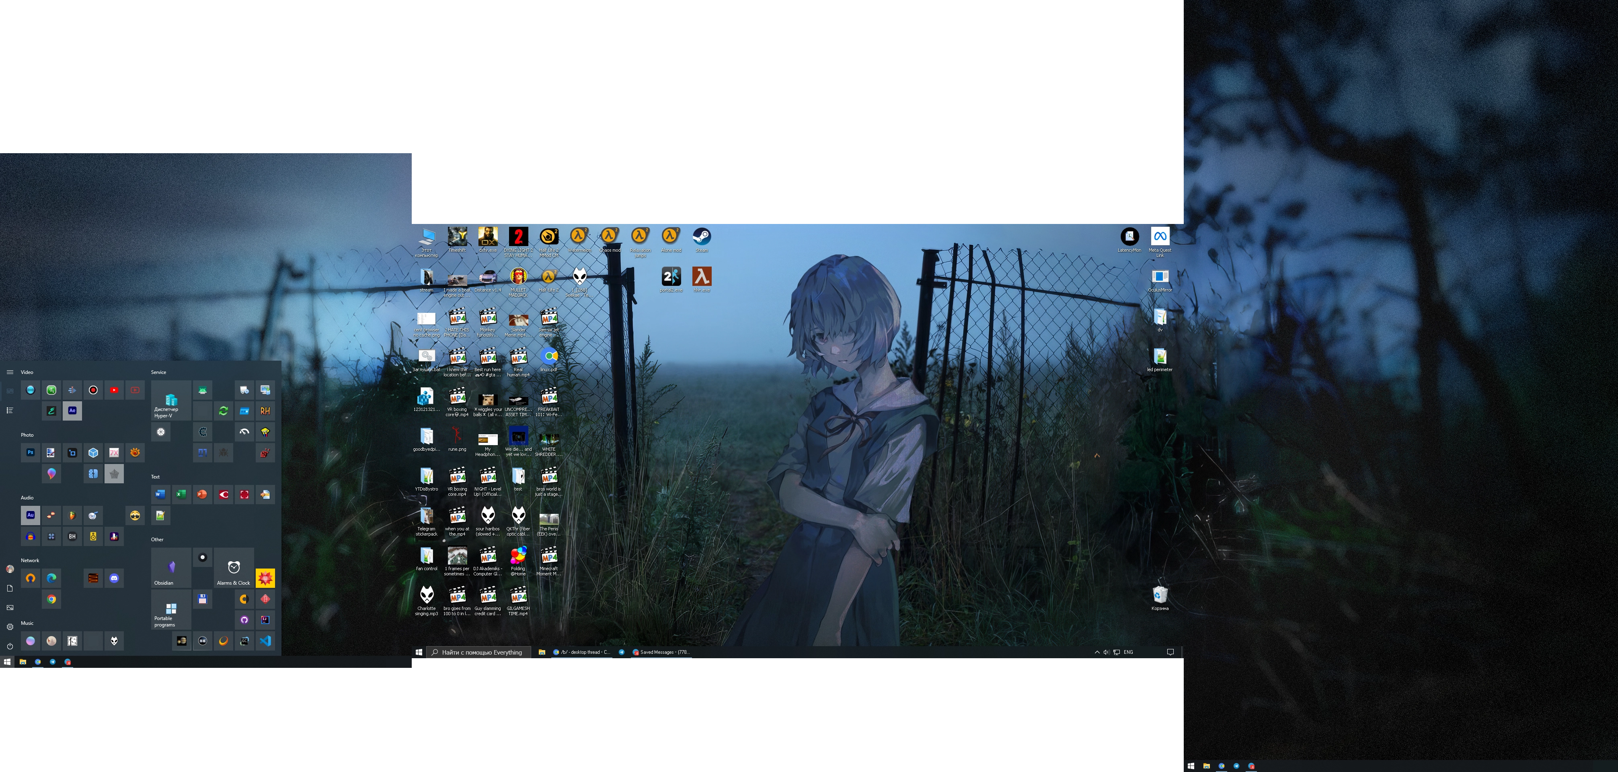The height and width of the screenshot is (772, 1618).
Task: Select portal2.exe desktop icon
Action: coord(671,279)
